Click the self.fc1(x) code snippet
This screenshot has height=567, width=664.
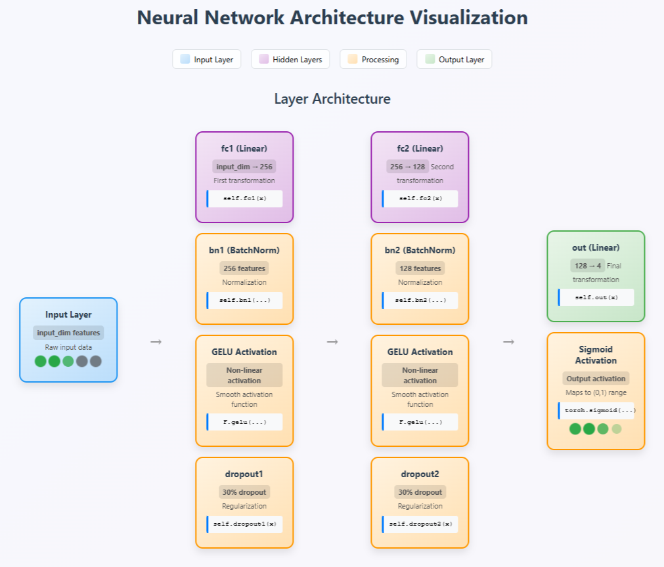[244, 198]
